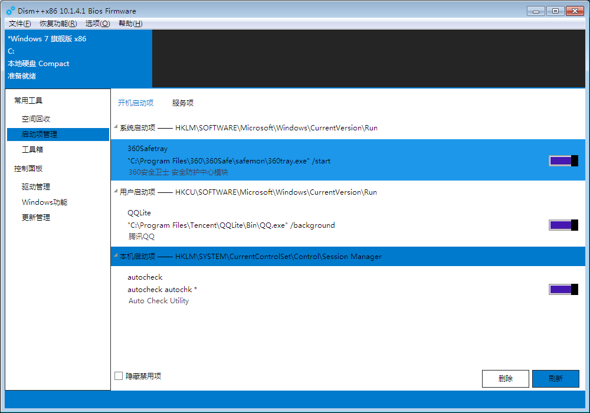The height and width of the screenshot is (413, 590).
Task: Select the autocheck entry name
Action: [145, 277]
